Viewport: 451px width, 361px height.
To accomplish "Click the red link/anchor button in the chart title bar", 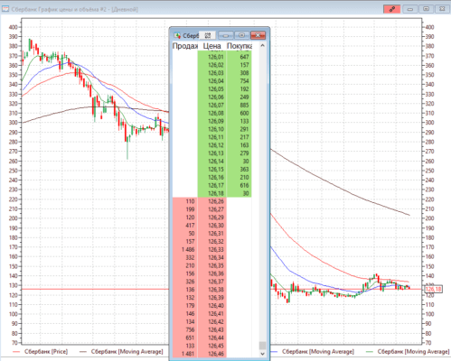I will (x=391, y=9).
